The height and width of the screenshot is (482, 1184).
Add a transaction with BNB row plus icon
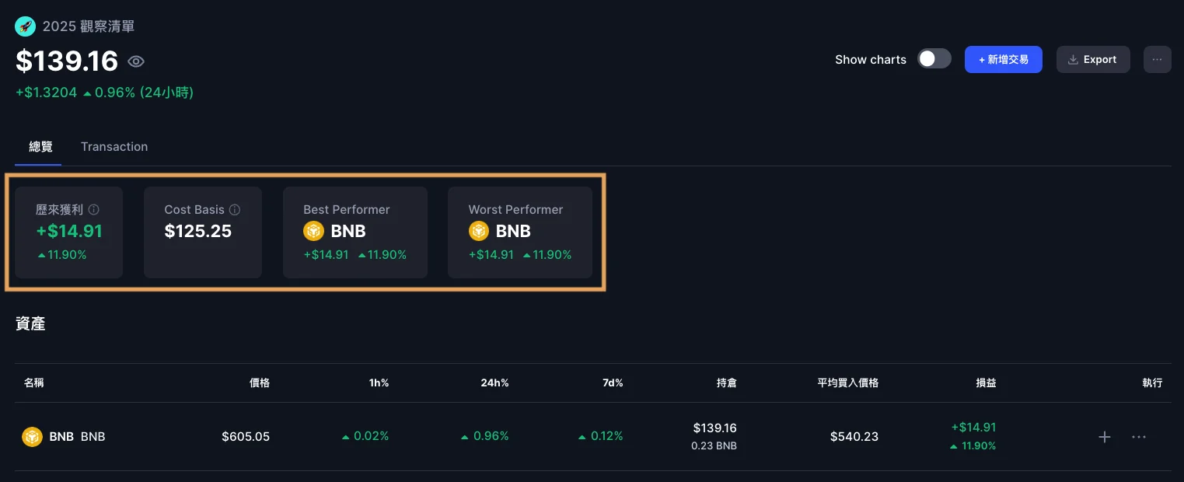[x=1104, y=437]
